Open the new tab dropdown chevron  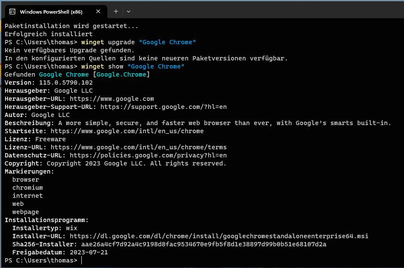pos(129,11)
